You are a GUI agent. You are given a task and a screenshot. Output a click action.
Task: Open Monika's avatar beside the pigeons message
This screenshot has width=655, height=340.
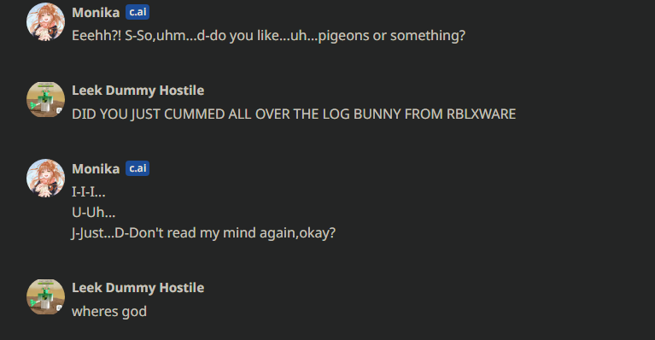pos(45,21)
